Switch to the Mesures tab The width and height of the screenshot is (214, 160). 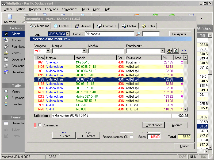(83, 26)
